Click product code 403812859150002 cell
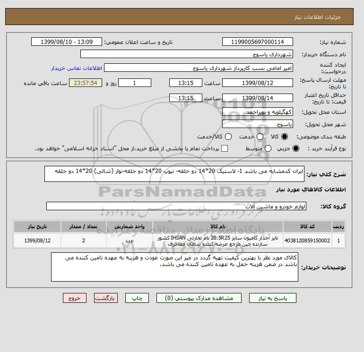364x352 pixels. pyautogui.click(x=307, y=240)
